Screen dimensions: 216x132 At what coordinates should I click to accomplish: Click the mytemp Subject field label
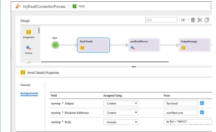tap(62, 103)
